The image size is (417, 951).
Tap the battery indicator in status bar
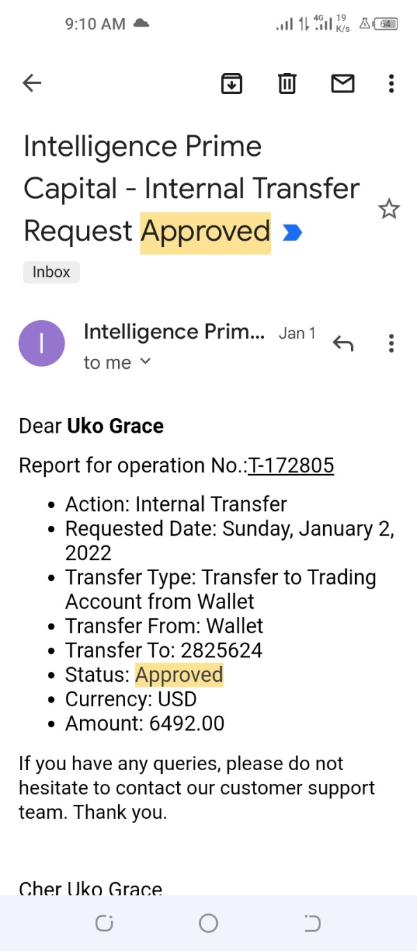(x=386, y=24)
